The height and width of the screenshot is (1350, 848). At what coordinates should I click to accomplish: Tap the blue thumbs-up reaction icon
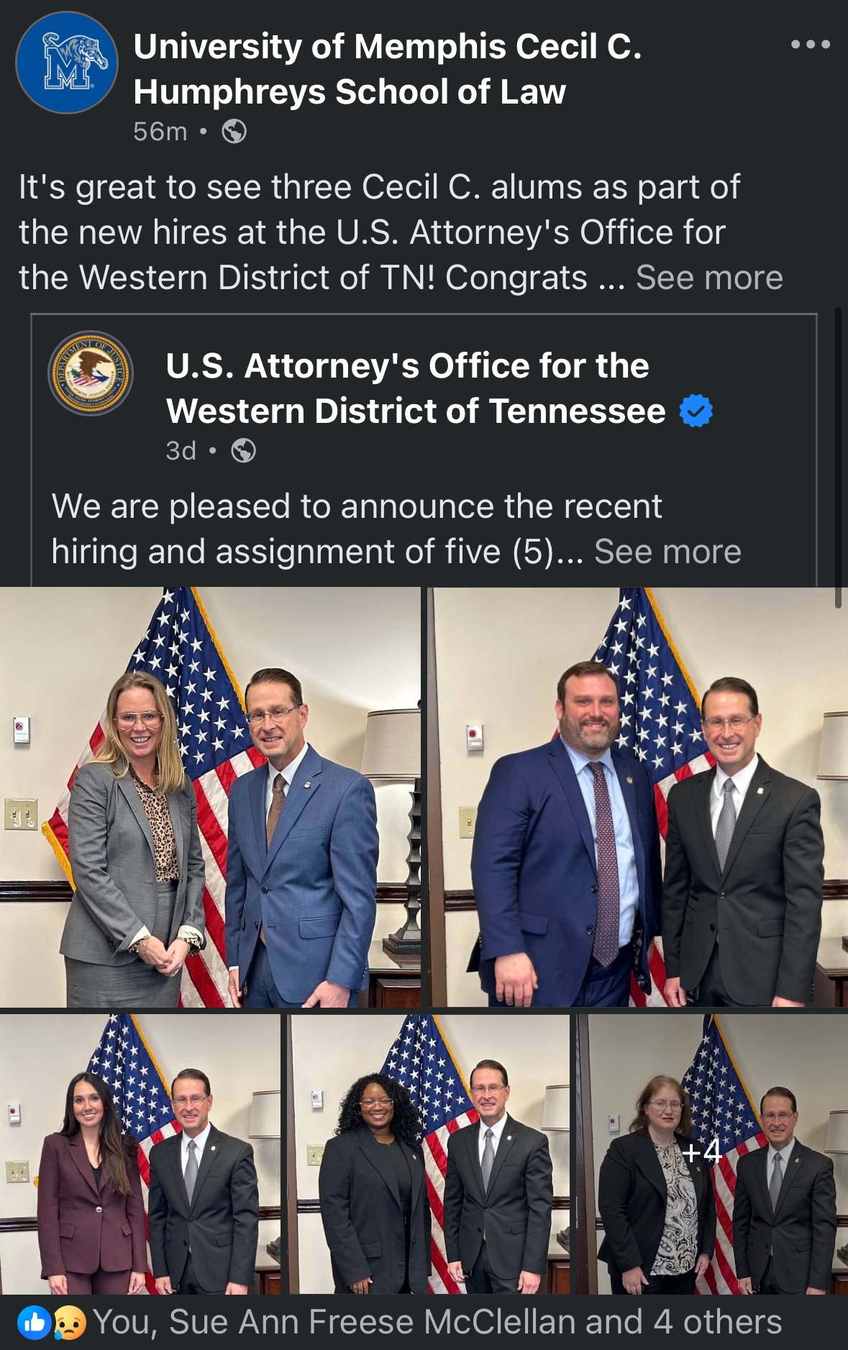(35, 1322)
